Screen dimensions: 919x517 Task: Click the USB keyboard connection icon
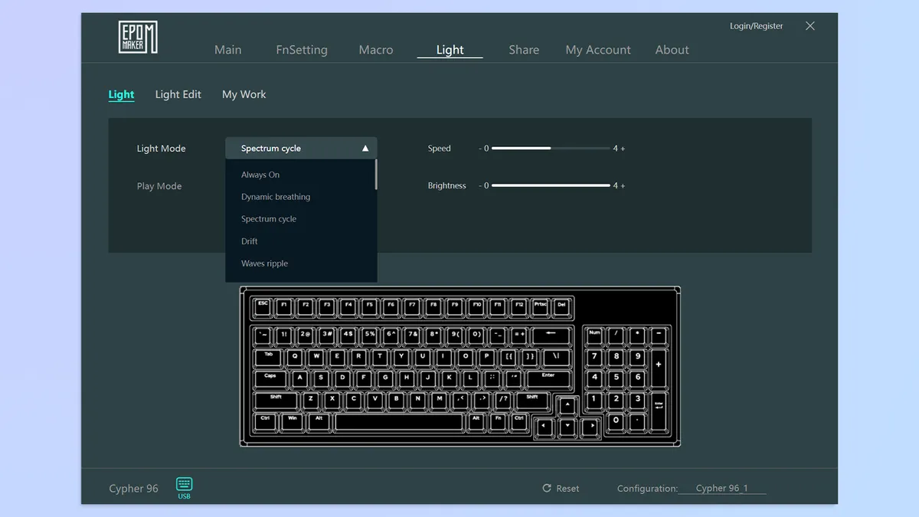point(184,484)
